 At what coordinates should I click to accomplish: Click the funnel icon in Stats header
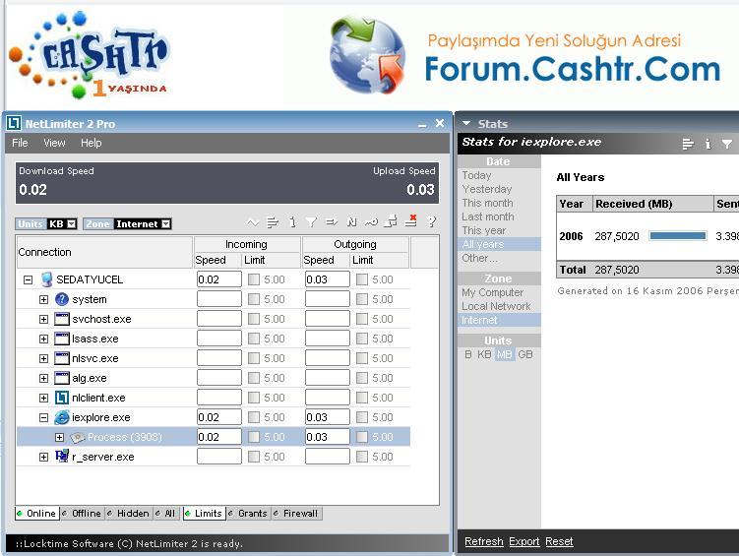pos(727,144)
